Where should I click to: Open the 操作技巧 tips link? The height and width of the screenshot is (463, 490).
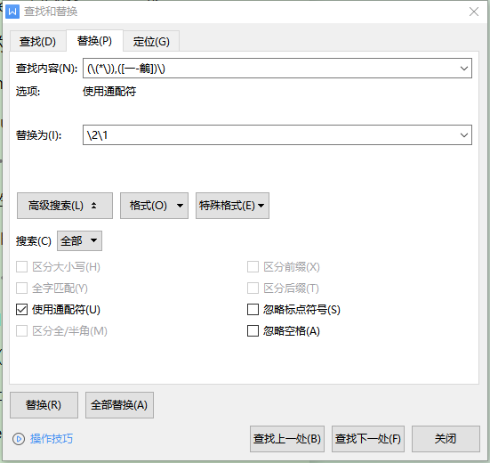(x=52, y=439)
